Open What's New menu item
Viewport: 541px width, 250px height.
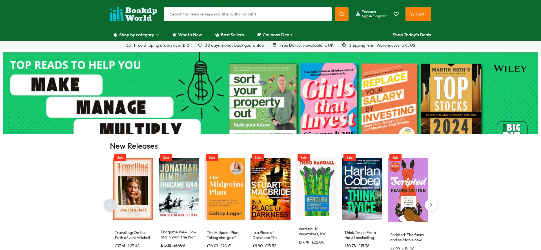[x=187, y=35]
